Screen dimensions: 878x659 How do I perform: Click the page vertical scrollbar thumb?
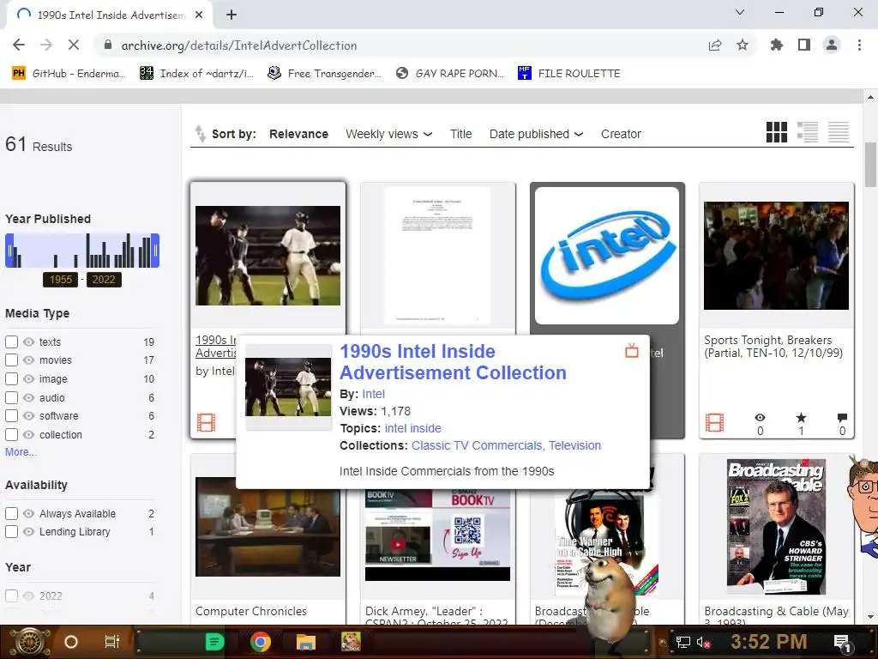870,165
